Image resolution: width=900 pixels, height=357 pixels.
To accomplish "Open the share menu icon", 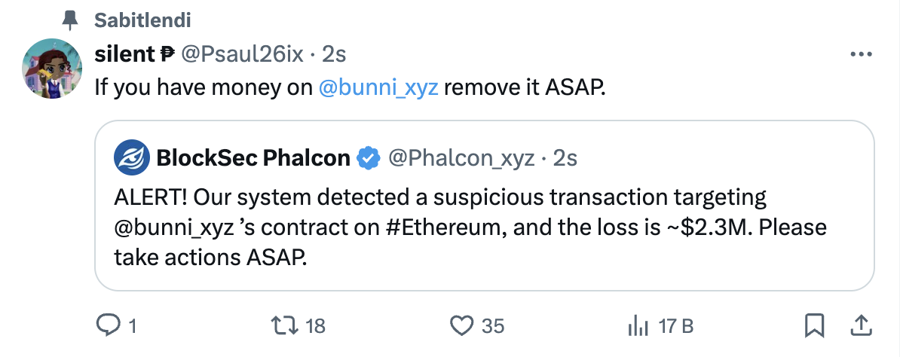I will point(859,325).
